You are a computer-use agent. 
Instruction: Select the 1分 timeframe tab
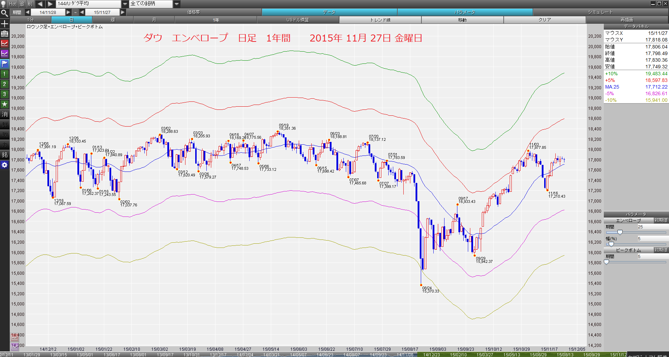pos(31,20)
